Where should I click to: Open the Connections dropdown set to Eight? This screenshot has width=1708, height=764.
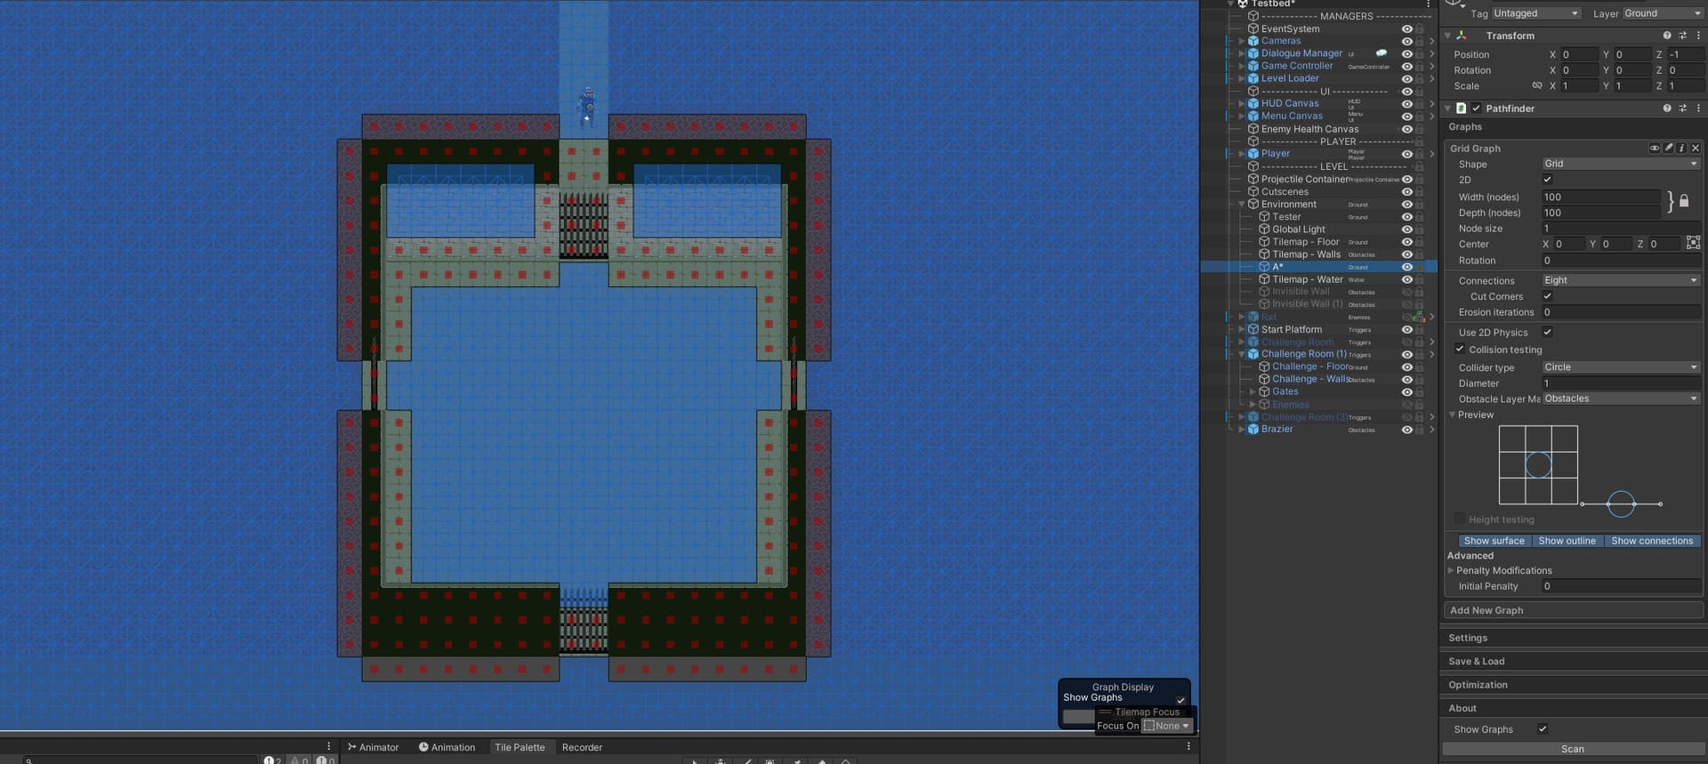click(1620, 280)
